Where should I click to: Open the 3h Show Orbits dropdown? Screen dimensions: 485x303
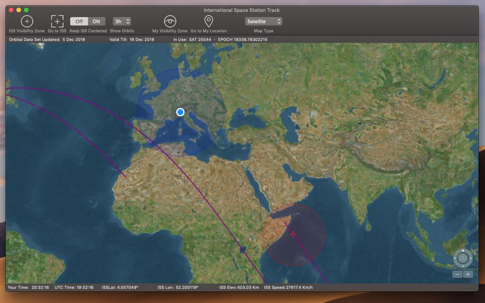point(122,21)
